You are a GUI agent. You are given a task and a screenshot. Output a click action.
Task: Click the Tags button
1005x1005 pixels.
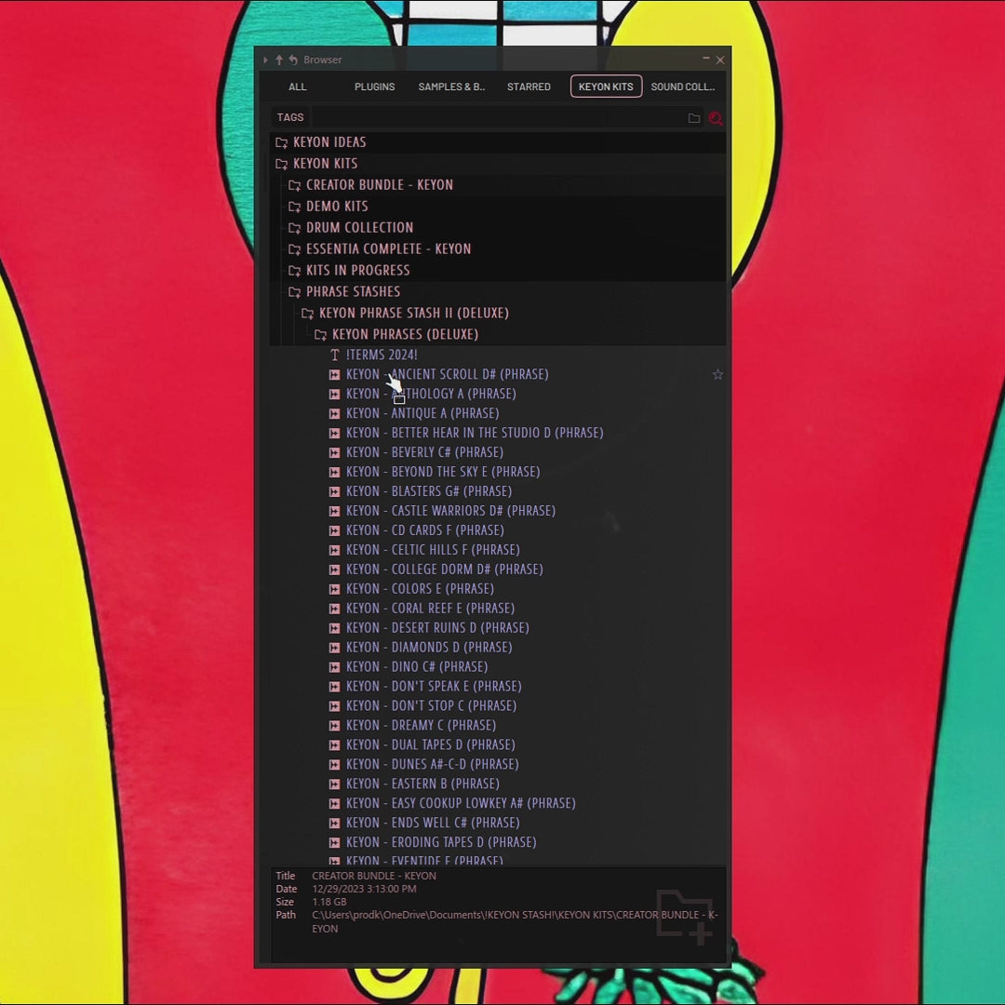(290, 117)
